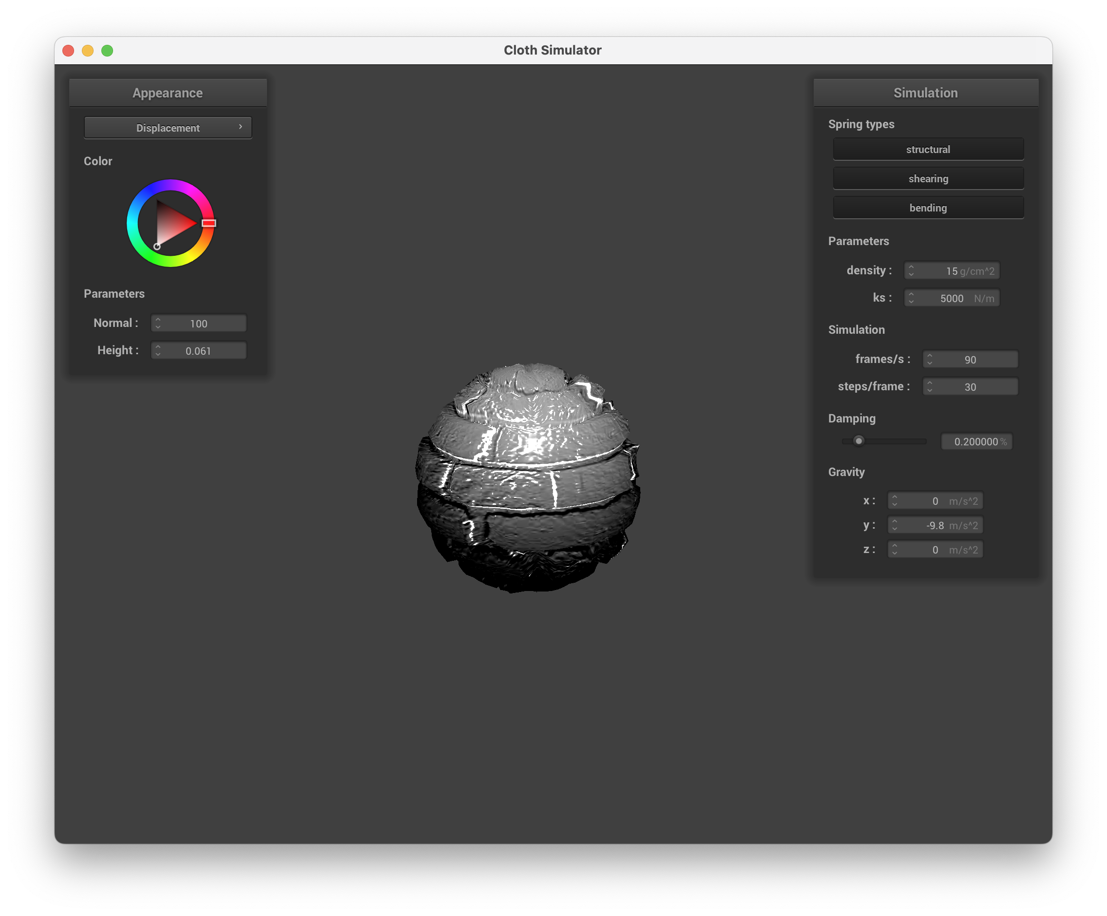The width and height of the screenshot is (1107, 916).
Task: Toggle the shearing spring type
Action: coord(928,179)
